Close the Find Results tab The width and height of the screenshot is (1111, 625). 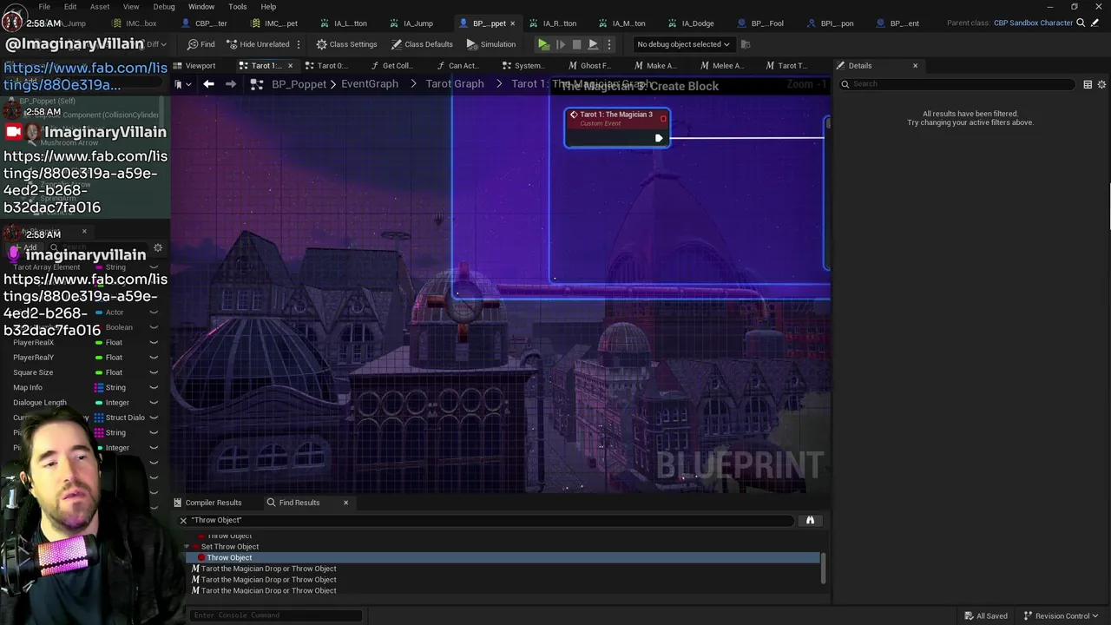345,503
